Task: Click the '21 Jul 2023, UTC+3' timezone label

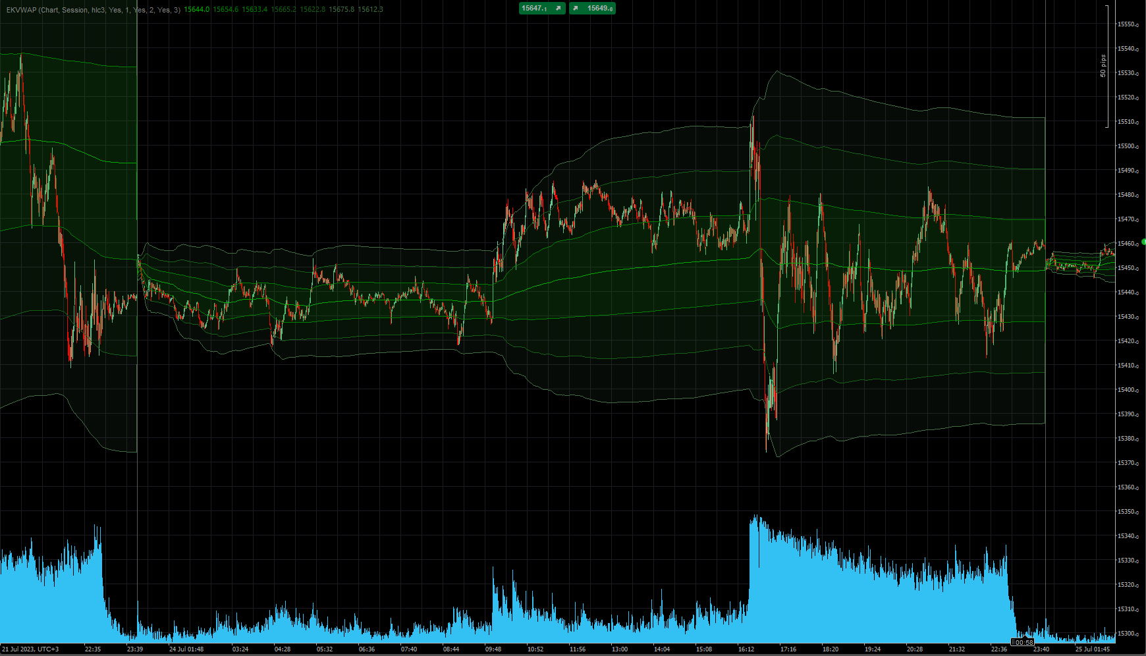Action: pyautogui.click(x=30, y=649)
